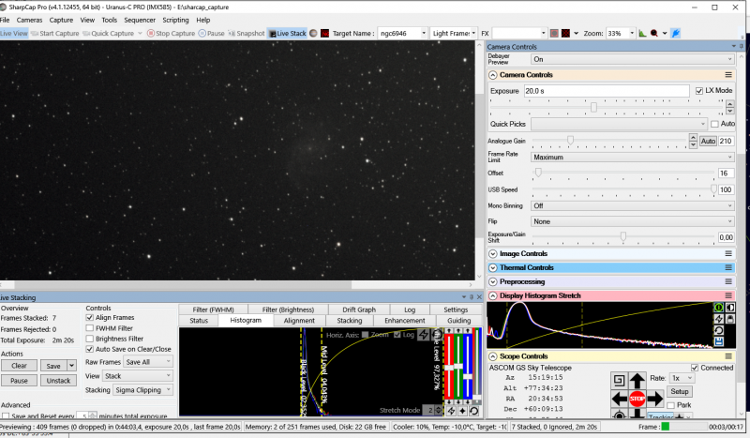Image resolution: width=750 pixels, height=438 pixels.
Task: Click the red crosshatch selection area icon
Action: click(566, 33)
